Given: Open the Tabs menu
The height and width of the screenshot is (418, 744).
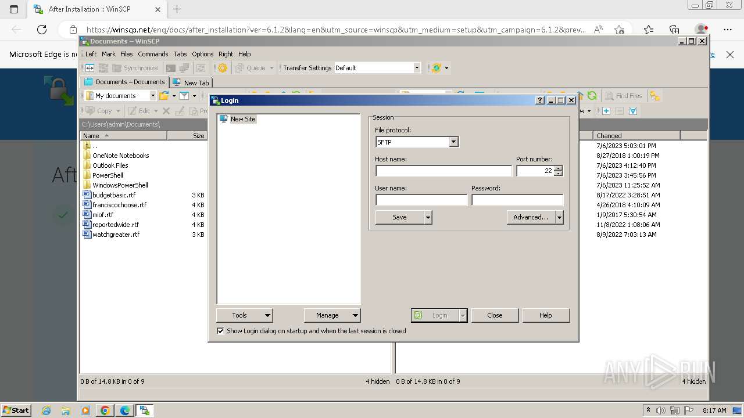Looking at the screenshot, I should pos(180,54).
